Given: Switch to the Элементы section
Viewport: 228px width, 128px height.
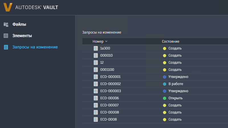Looking at the screenshot, I should coord(22,36).
